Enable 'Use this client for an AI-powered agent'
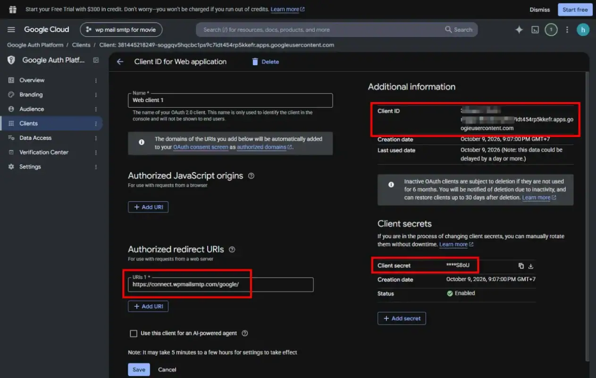596x378 pixels. [x=134, y=334]
